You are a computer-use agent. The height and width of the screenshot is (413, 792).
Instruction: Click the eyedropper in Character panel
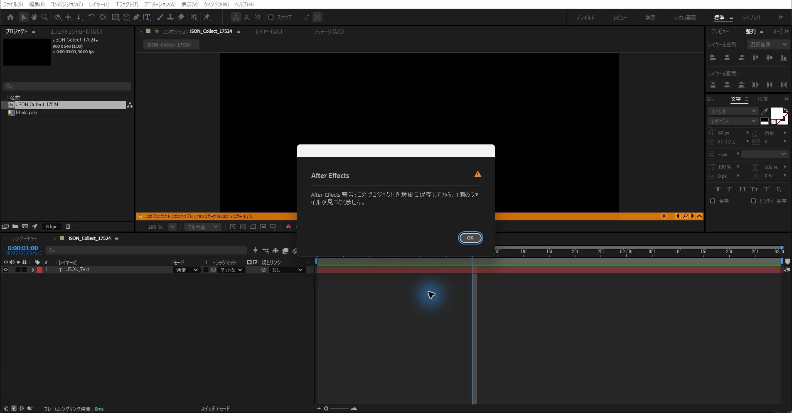pyautogui.click(x=764, y=111)
